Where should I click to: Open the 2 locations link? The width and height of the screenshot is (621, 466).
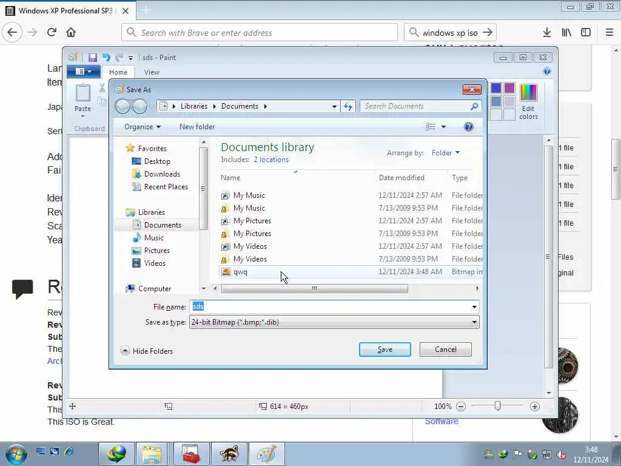pos(271,160)
